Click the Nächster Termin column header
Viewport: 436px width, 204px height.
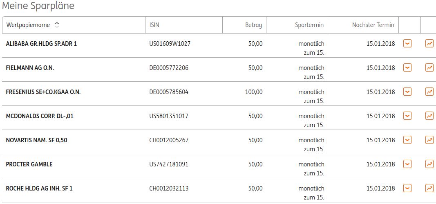pyautogui.click(x=373, y=25)
